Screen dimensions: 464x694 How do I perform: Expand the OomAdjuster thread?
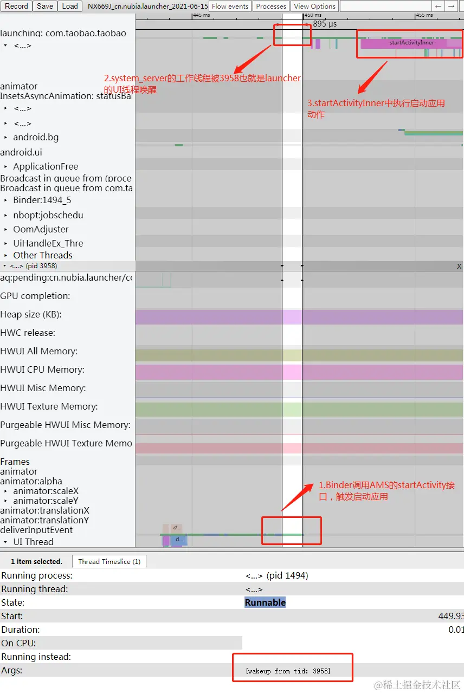[5, 229]
